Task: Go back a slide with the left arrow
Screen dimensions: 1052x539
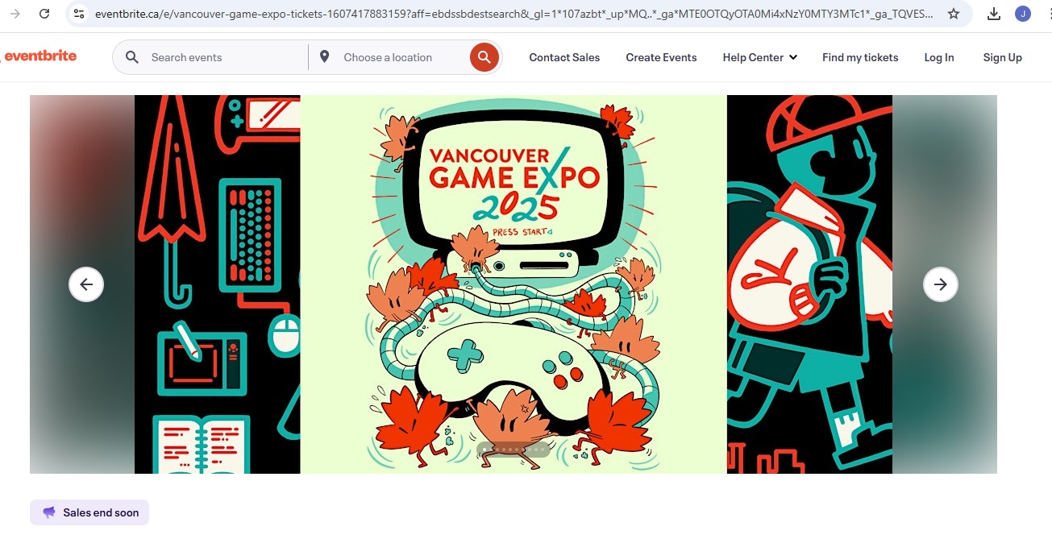Action: (x=86, y=284)
